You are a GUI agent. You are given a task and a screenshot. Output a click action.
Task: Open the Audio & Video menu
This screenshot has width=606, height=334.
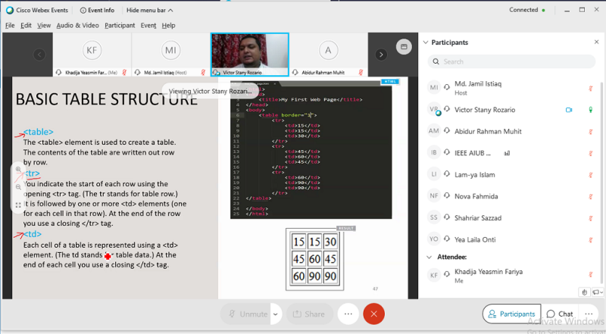point(78,25)
